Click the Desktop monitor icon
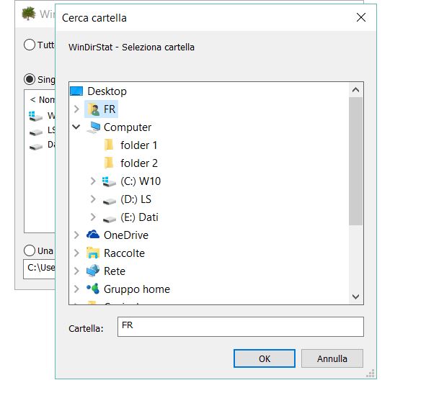The image size is (426, 398). (76, 91)
